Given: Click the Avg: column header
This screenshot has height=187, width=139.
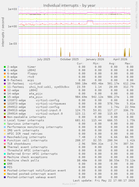Looking at the screenshot, I should click(x=112, y=64).
